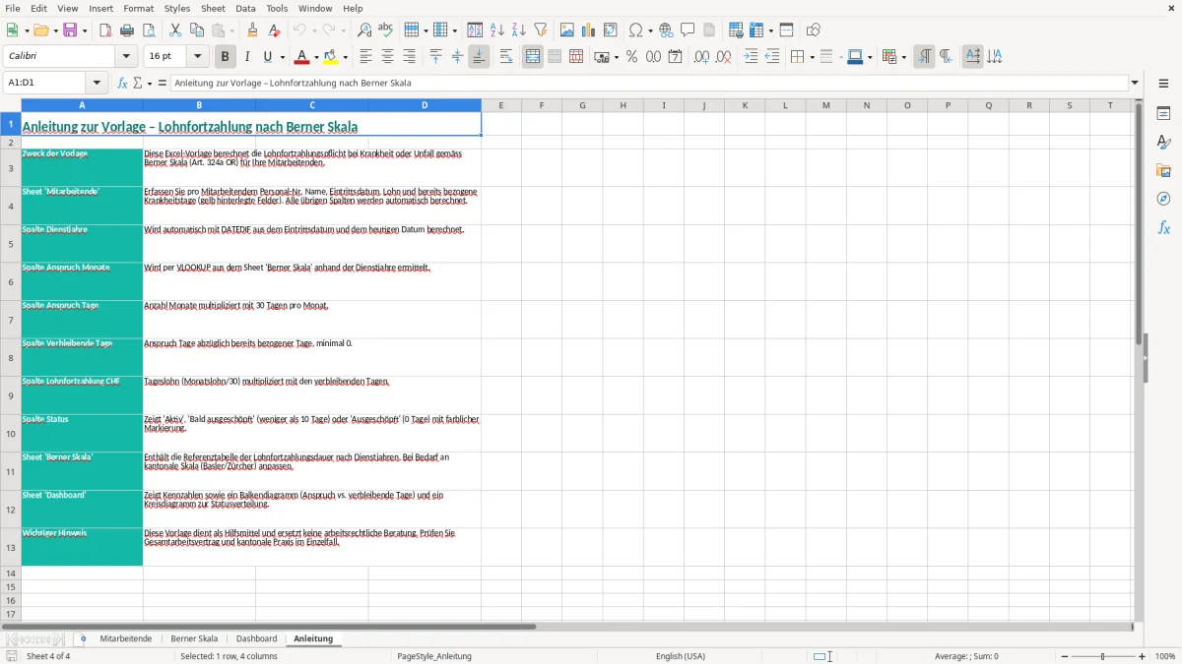Click PageStyle_Anleitung in status bar
Screen dimensions: 1182x664
tap(434, 656)
